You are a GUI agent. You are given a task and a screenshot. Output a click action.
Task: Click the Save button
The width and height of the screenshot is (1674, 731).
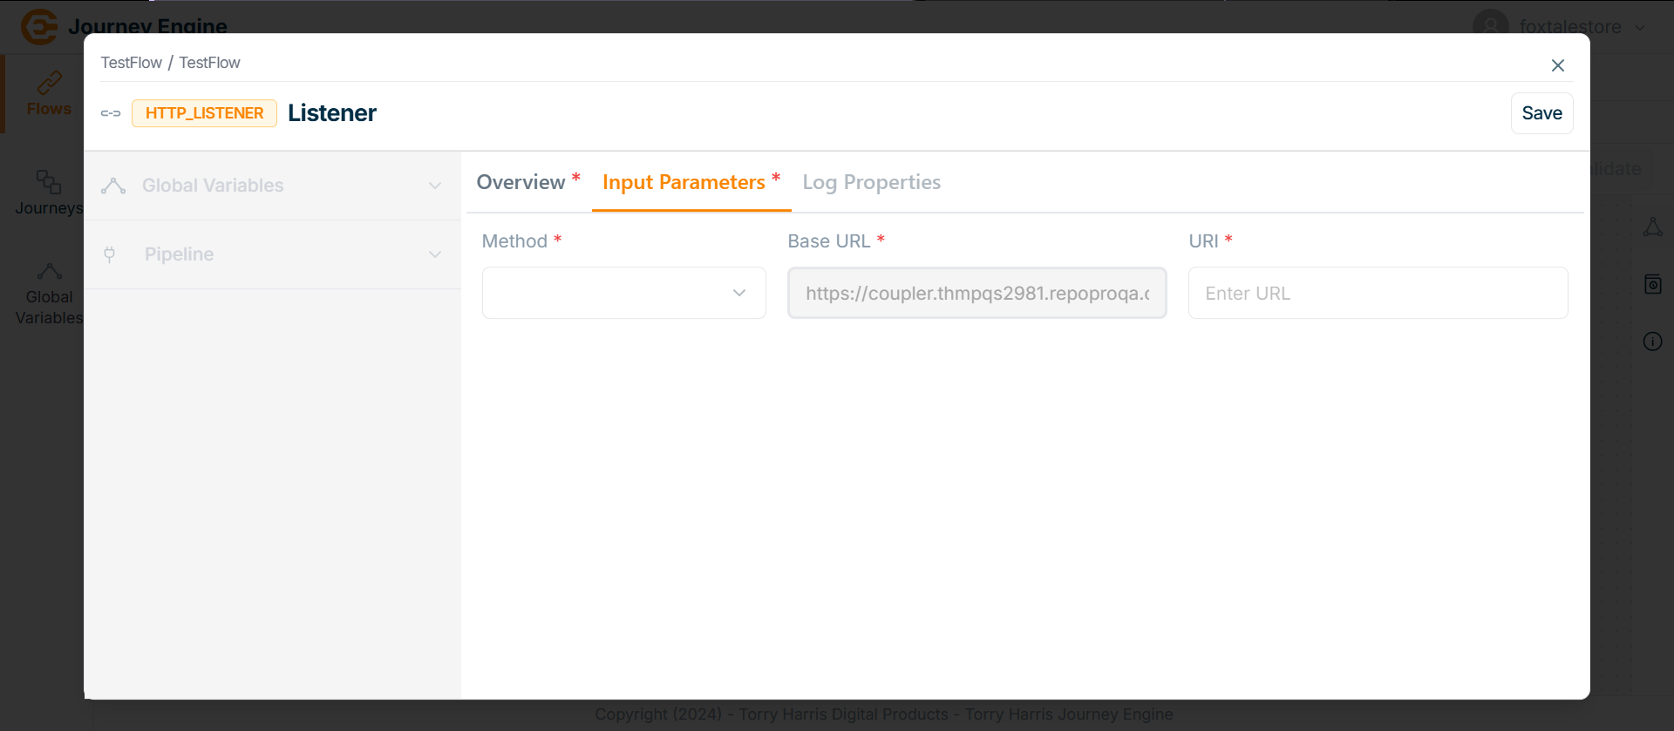(x=1541, y=113)
